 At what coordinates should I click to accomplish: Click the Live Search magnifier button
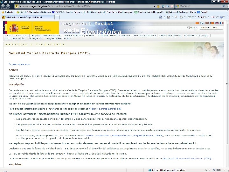[224, 6]
